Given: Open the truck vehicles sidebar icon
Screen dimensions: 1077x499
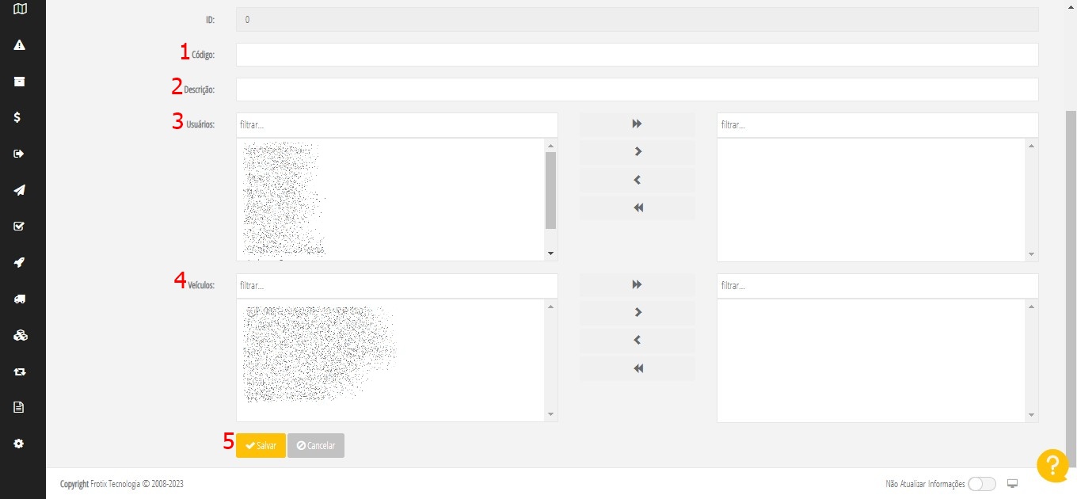Looking at the screenshot, I should [x=20, y=299].
